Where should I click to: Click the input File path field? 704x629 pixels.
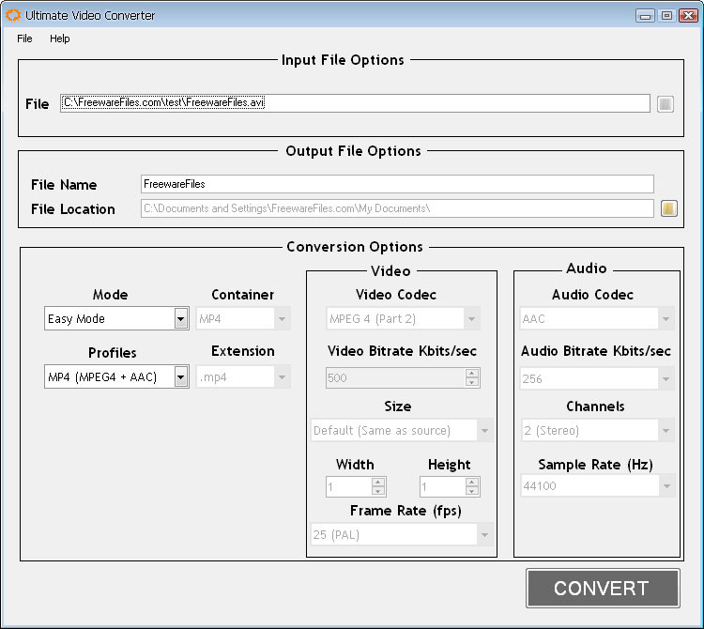[355, 103]
